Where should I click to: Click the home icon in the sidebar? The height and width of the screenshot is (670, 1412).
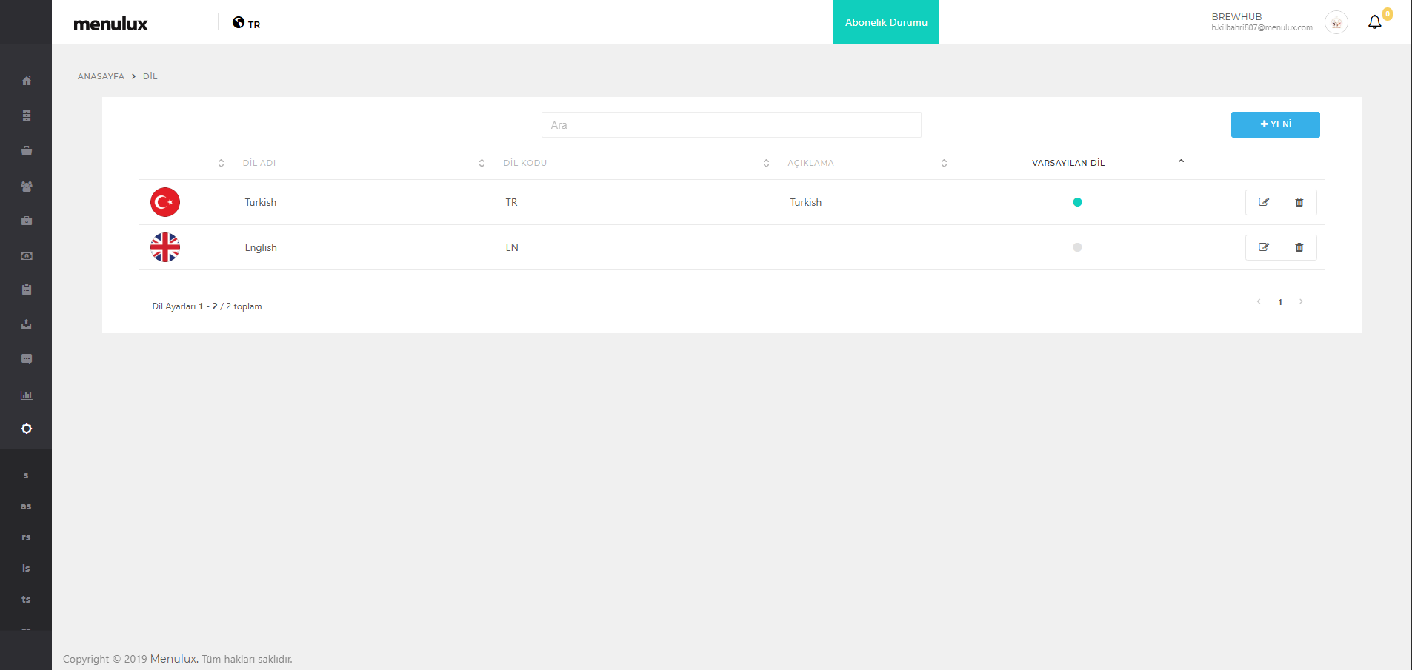(x=27, y=81)
